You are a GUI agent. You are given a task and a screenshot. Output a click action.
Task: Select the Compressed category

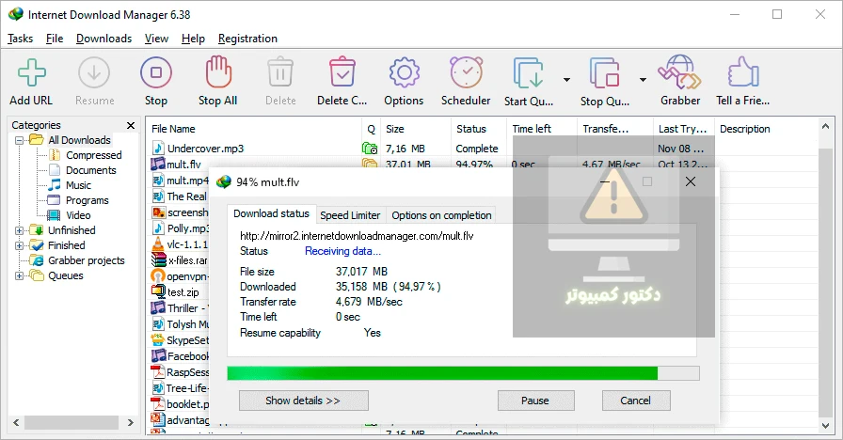click(93, 155)
